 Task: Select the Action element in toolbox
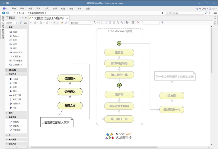tap(15, 36)
